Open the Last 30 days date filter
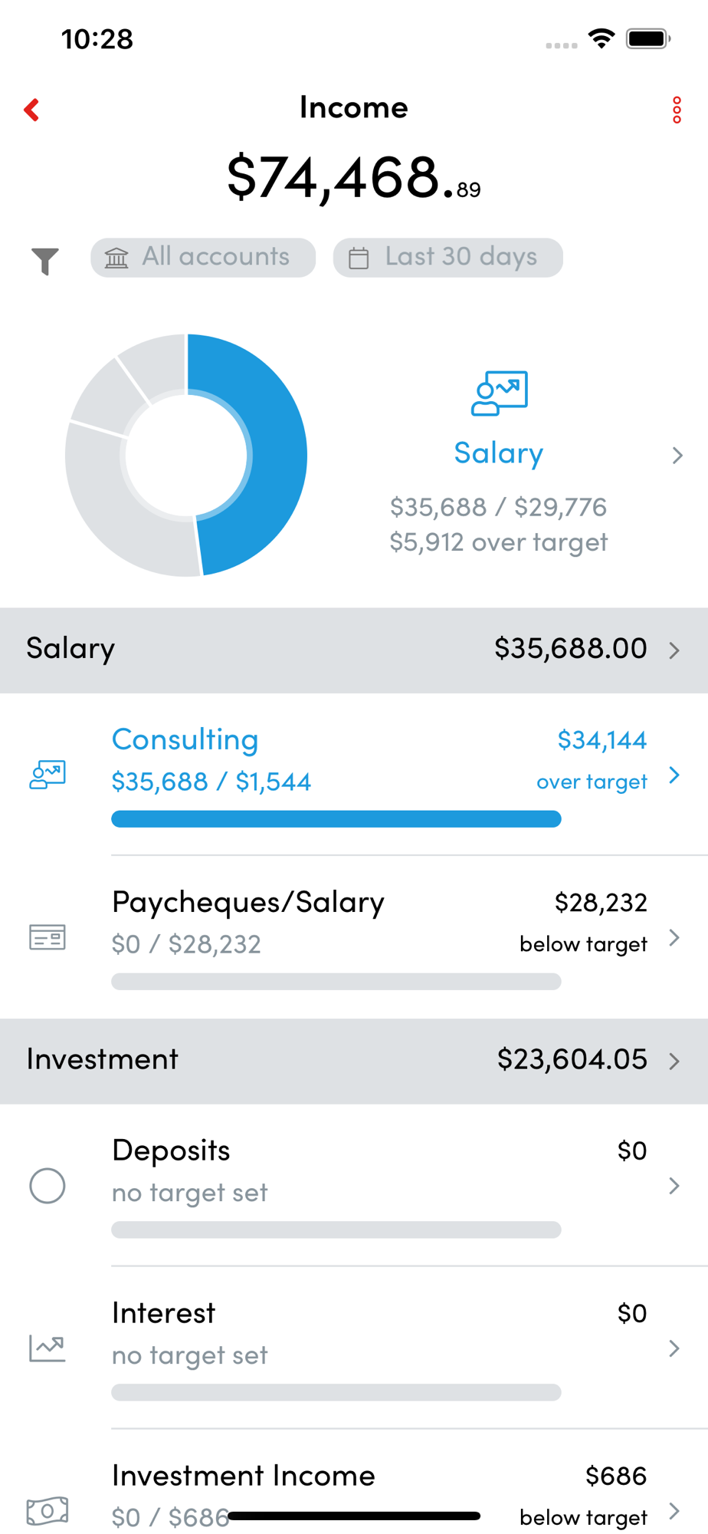 point(448,257)
